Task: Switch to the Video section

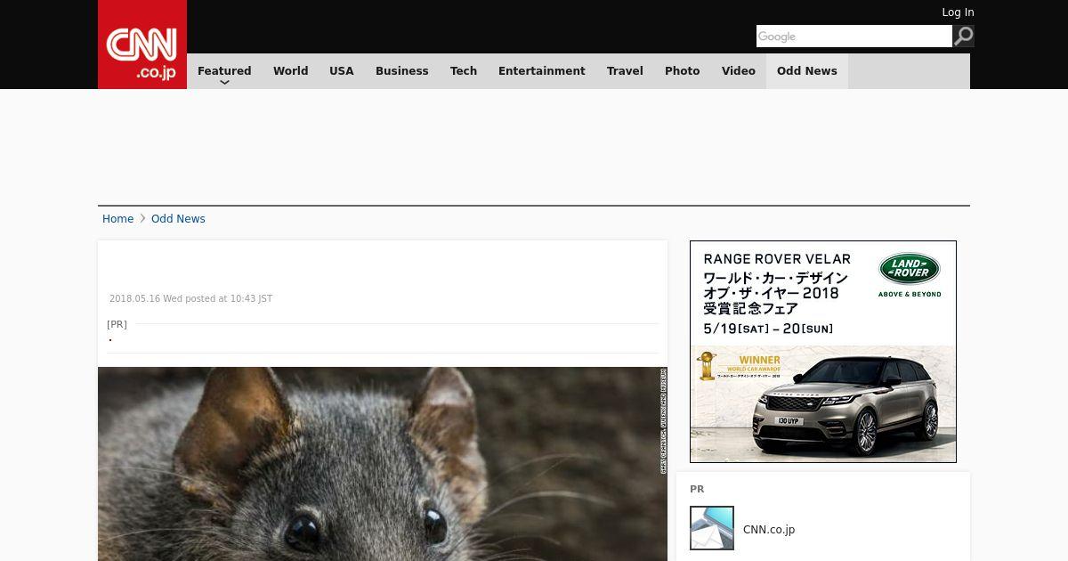Action: (x=739, y=71)
